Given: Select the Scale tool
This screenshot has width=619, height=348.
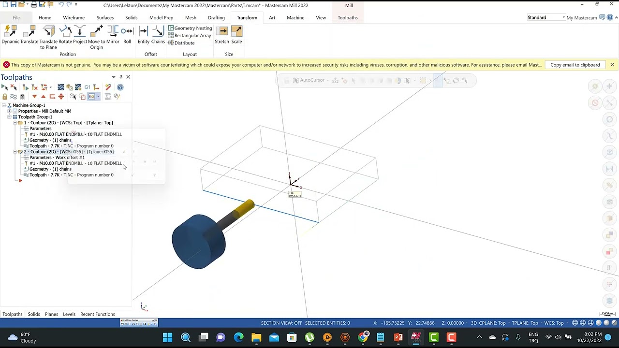Looking at the screenshot, I should (x=236, y=35).
